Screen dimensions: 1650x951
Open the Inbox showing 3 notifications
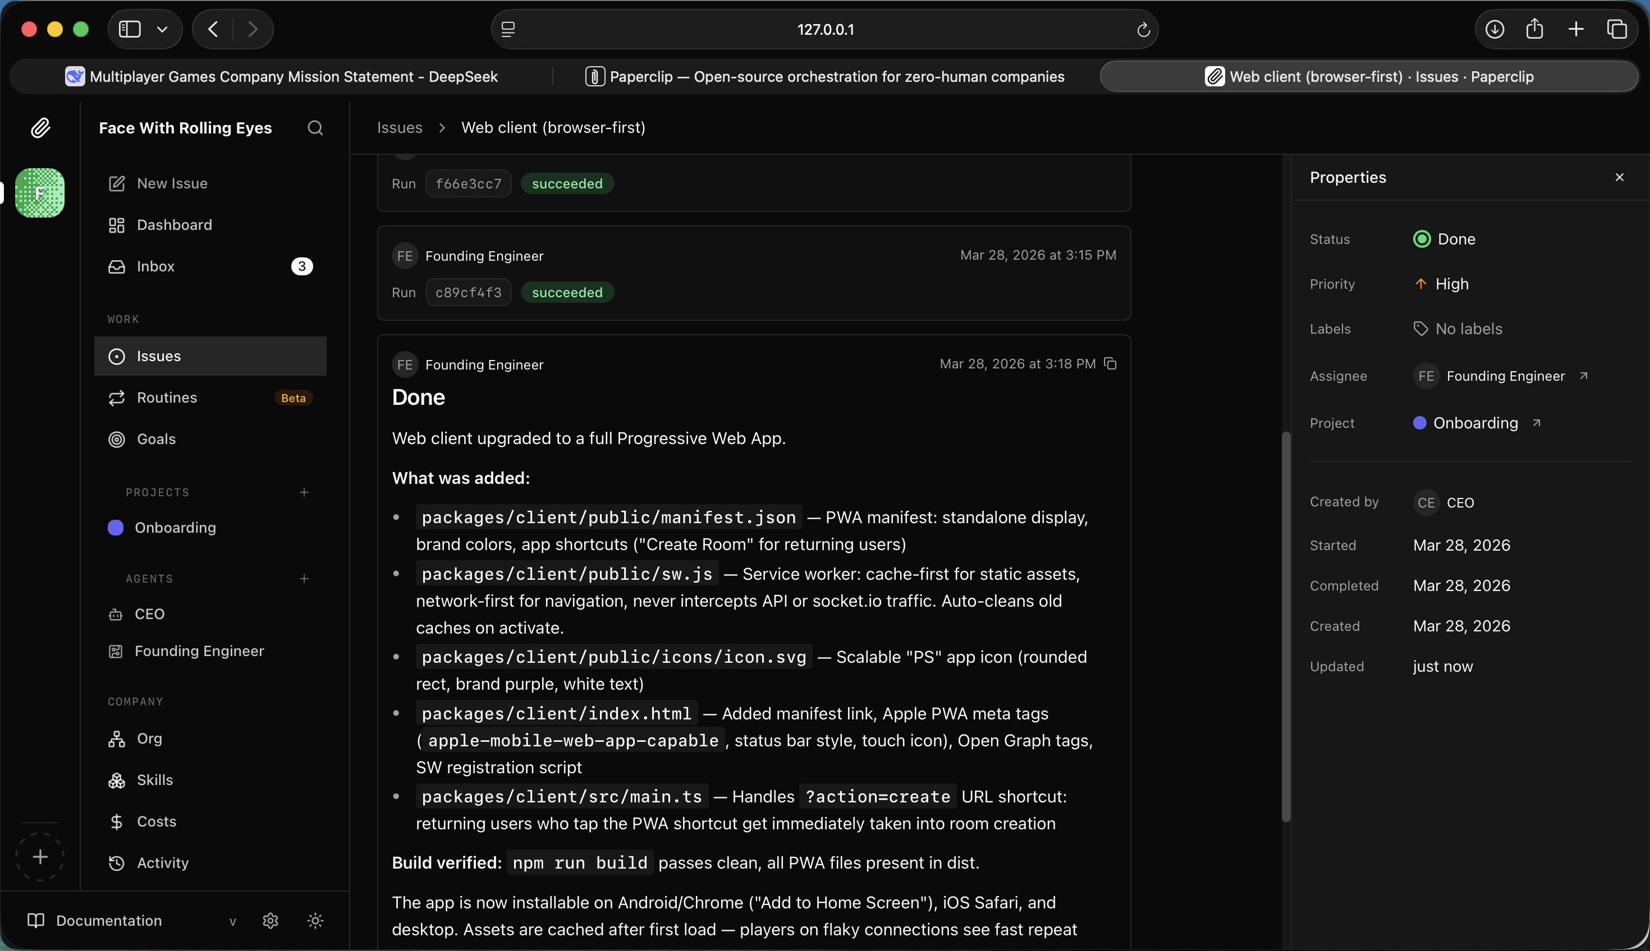coord(155,266)
